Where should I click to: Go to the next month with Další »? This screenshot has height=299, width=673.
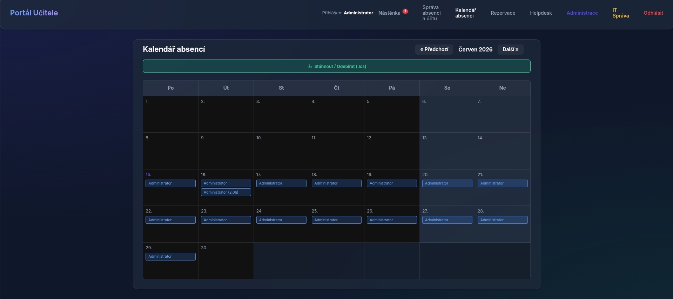[x=510, y=49]
